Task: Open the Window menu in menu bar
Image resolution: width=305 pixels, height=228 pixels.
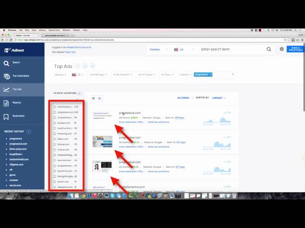Action: pos(66,30)
